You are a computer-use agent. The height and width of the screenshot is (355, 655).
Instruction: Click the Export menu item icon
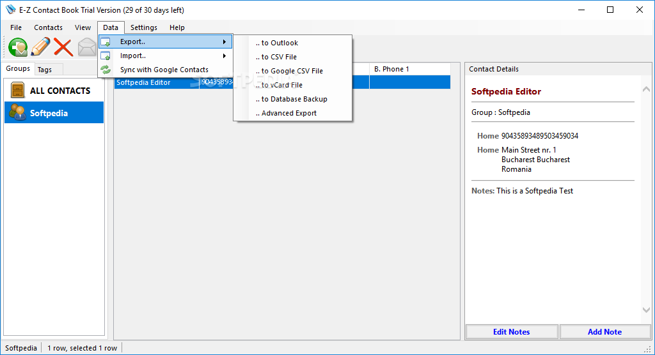click(x=106, y=42)
